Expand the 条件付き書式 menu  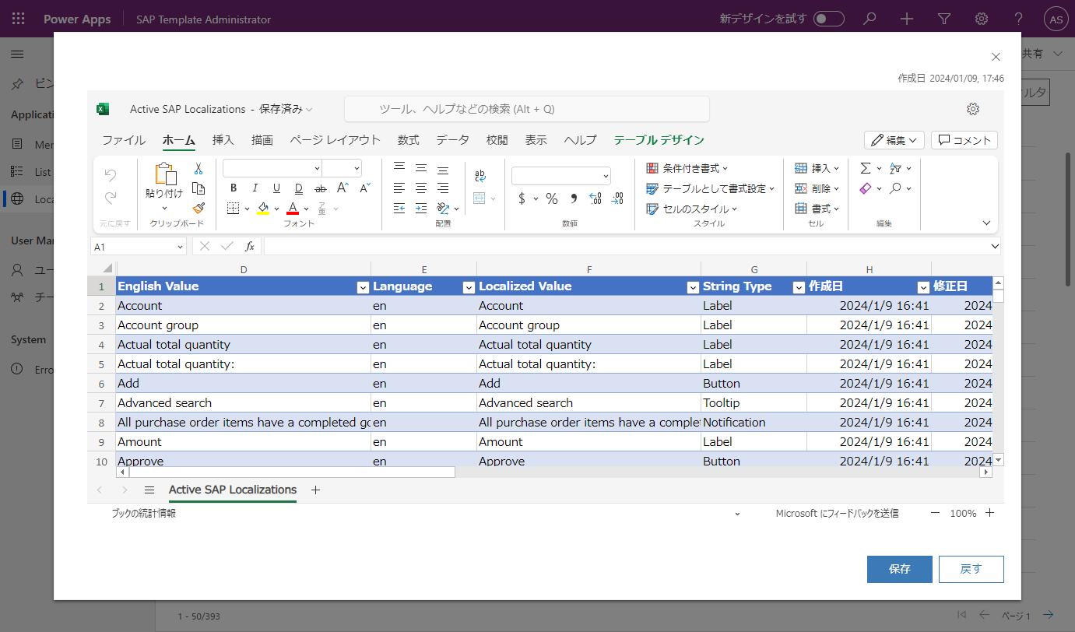[x=687, y=168]
